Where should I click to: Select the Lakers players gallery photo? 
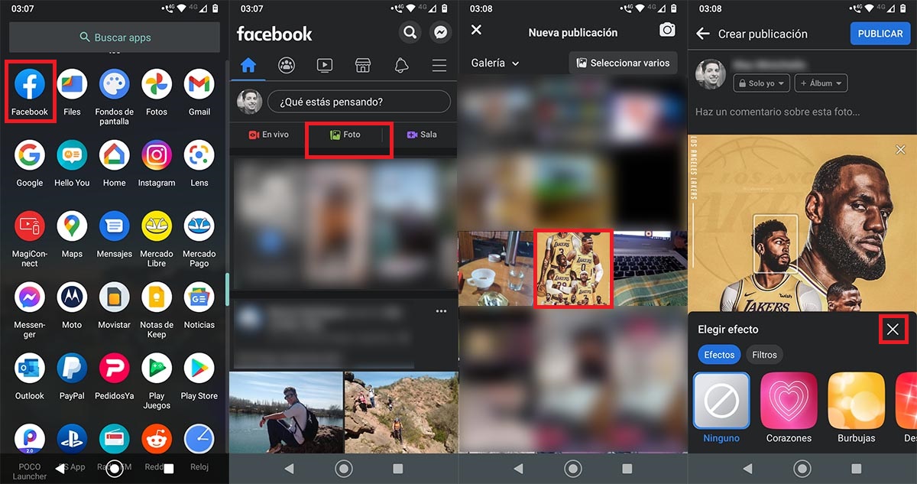coord(573,268)
